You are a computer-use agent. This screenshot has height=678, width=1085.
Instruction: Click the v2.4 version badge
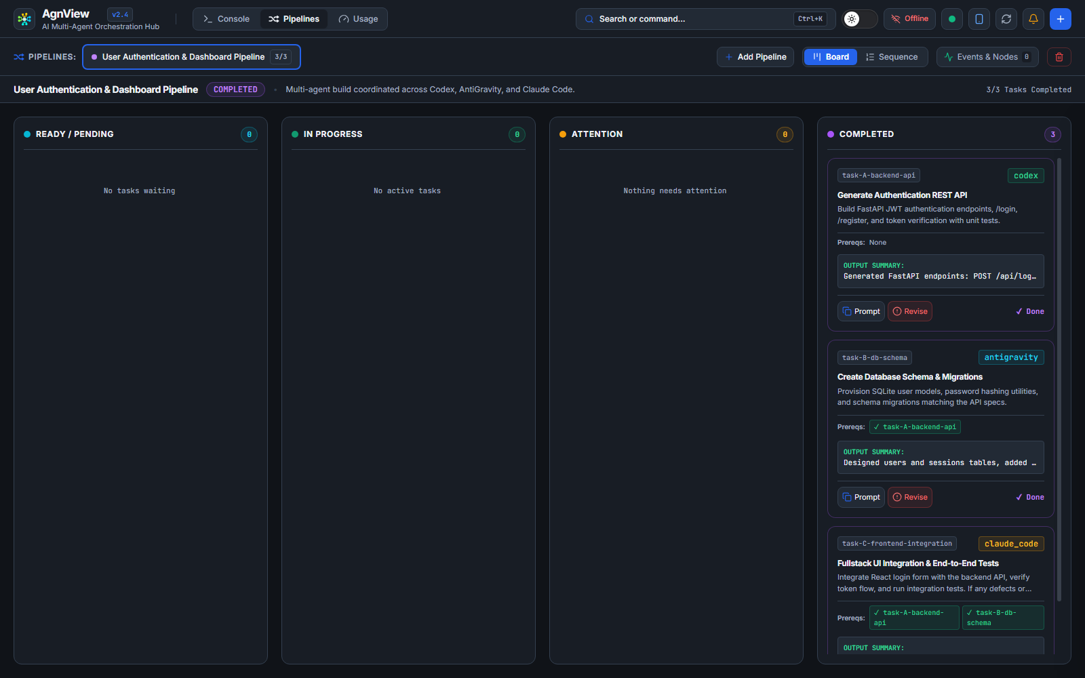pos(120,14)
